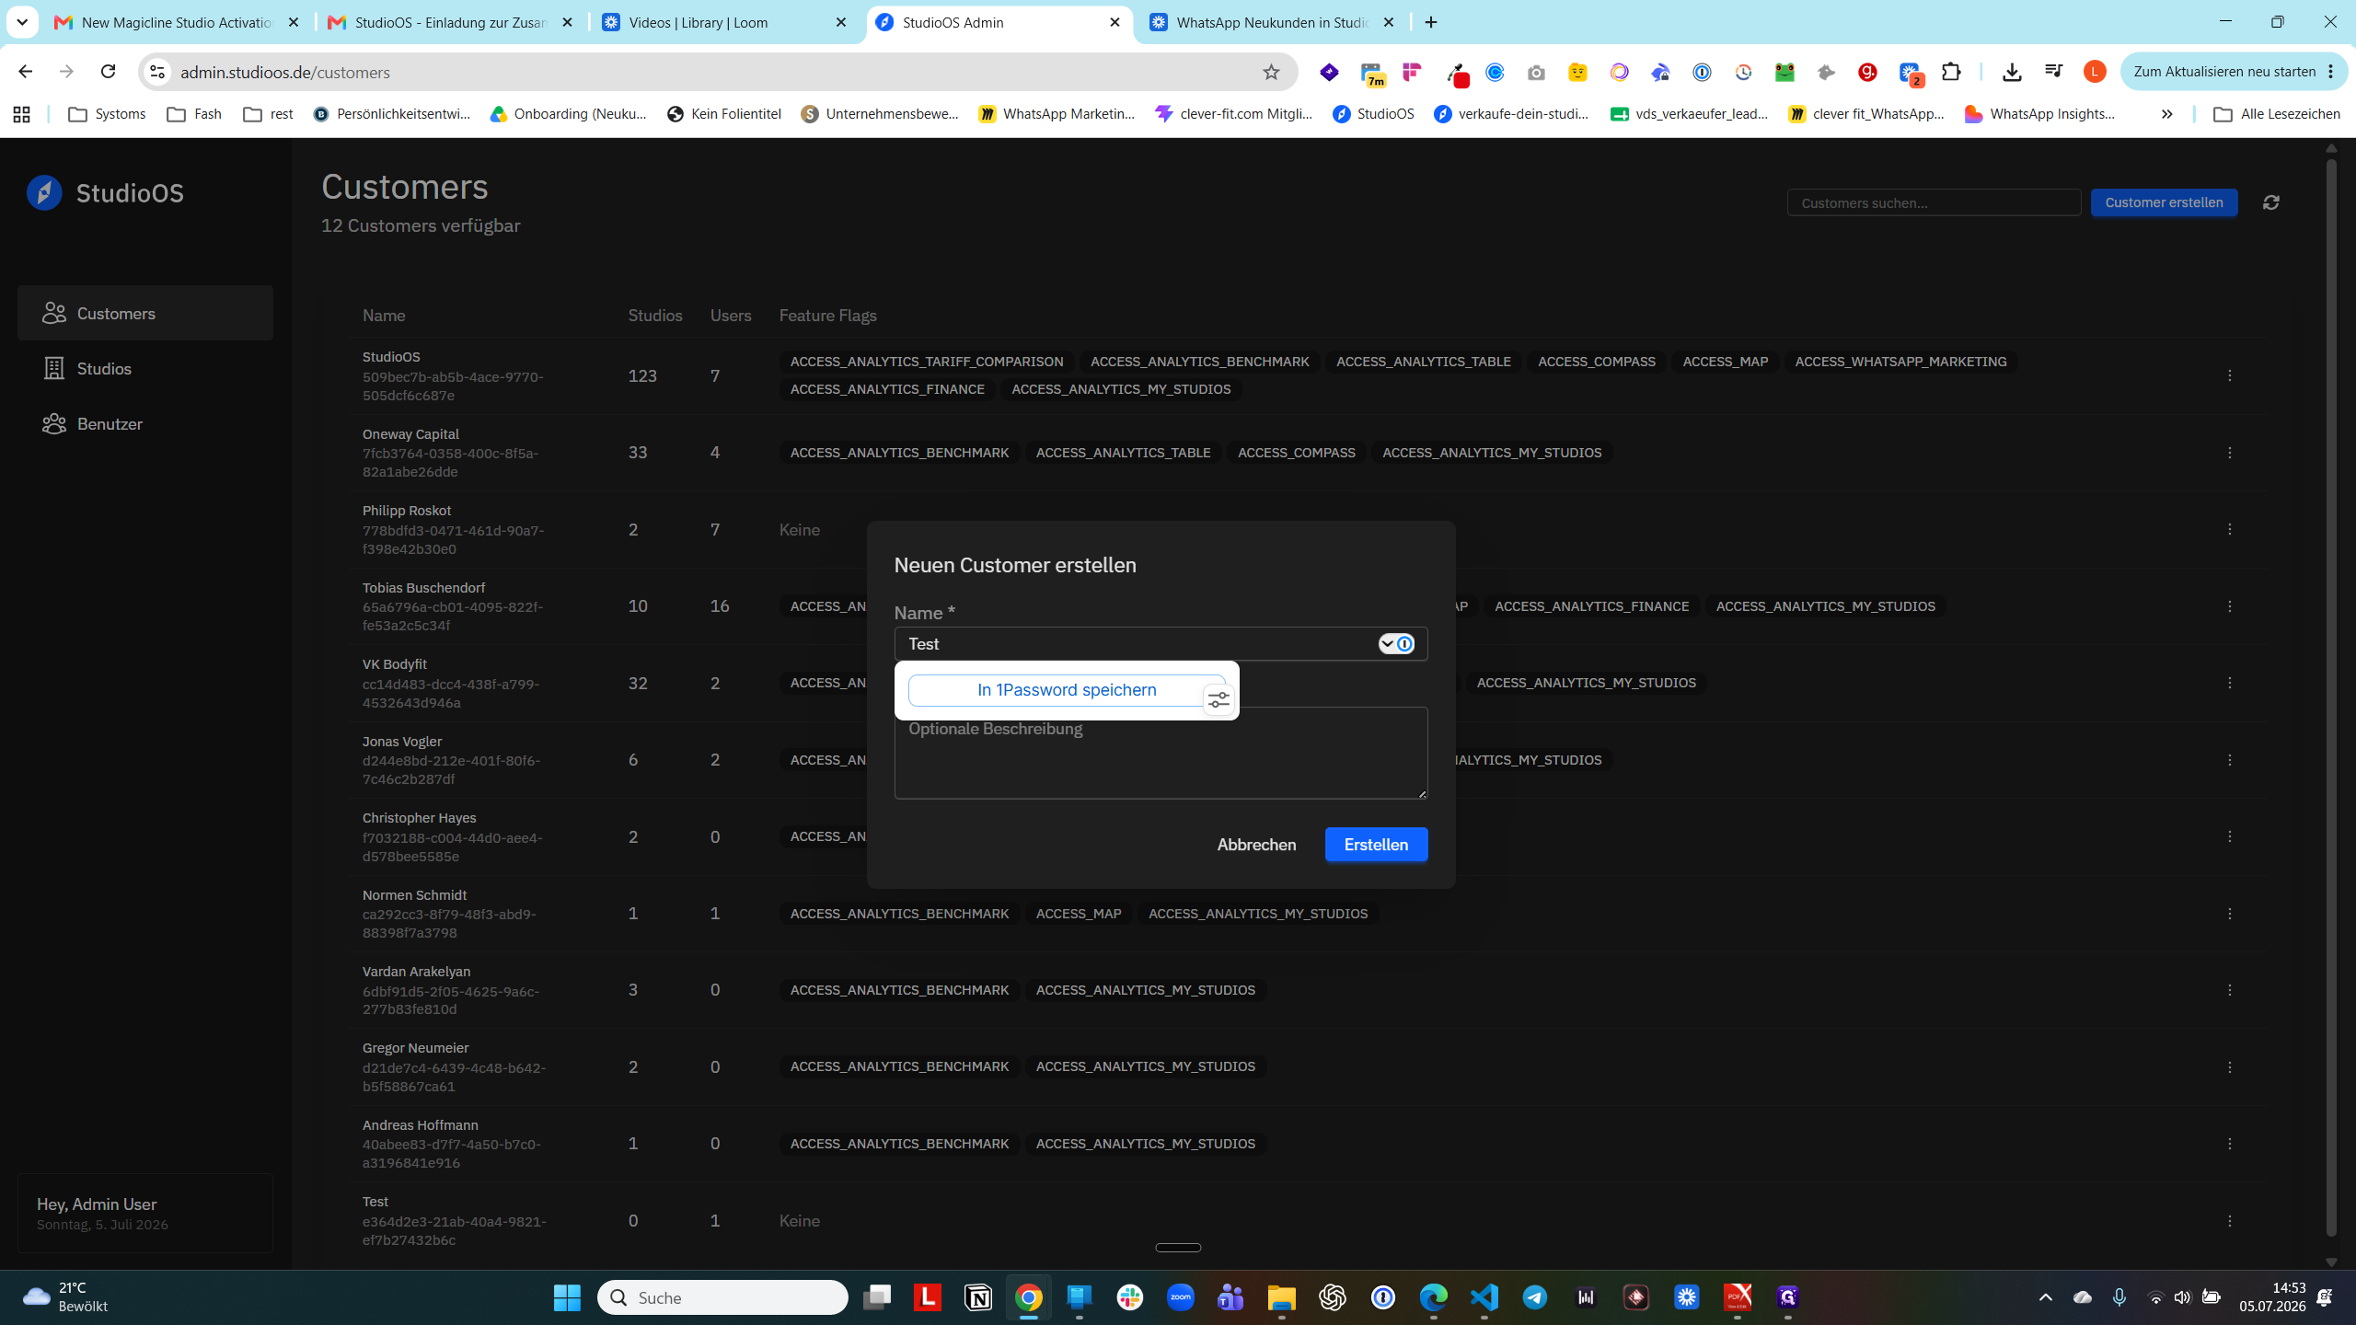Viewport: 2356px width, 1325px height.
Task: Click the ACCESS_MAP flag for Normen Schmidt
Action: click(1079, 914)
